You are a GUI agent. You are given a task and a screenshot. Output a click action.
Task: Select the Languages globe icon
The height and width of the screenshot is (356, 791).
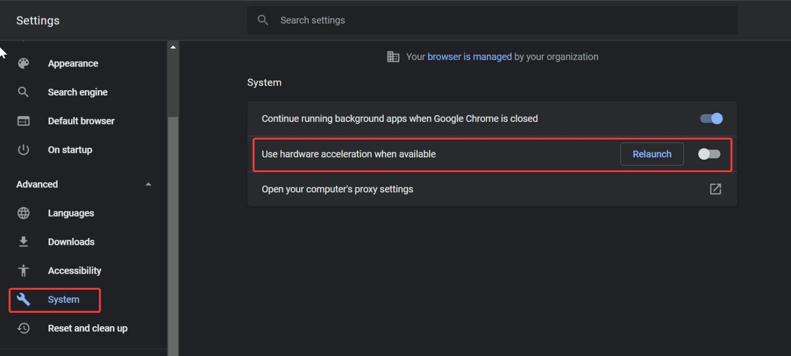[24, 213]
